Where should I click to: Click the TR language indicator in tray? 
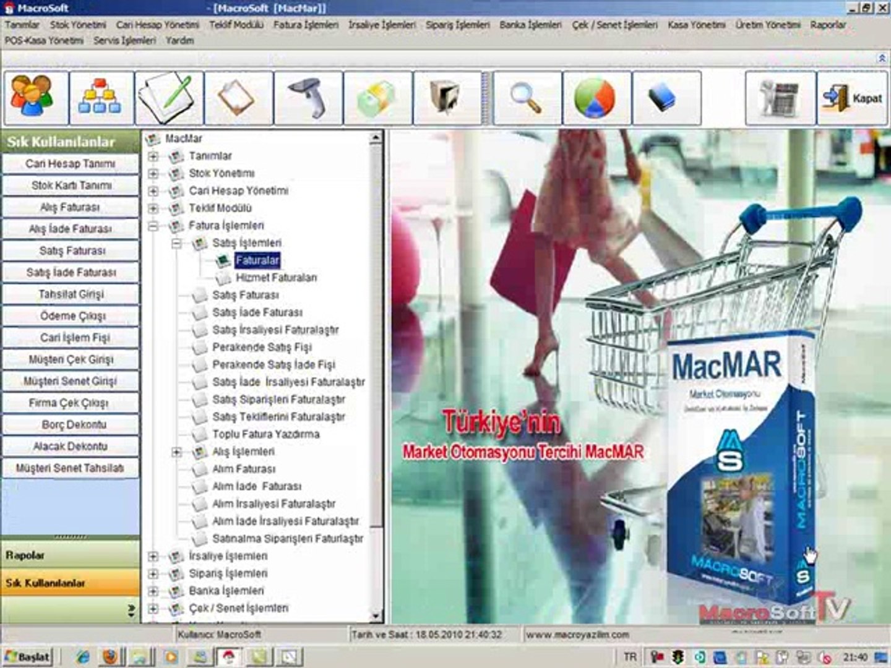click(x=631, y=657)
